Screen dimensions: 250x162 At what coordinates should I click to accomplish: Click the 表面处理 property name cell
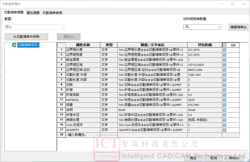pyautogui.click(x=83, y=120)
